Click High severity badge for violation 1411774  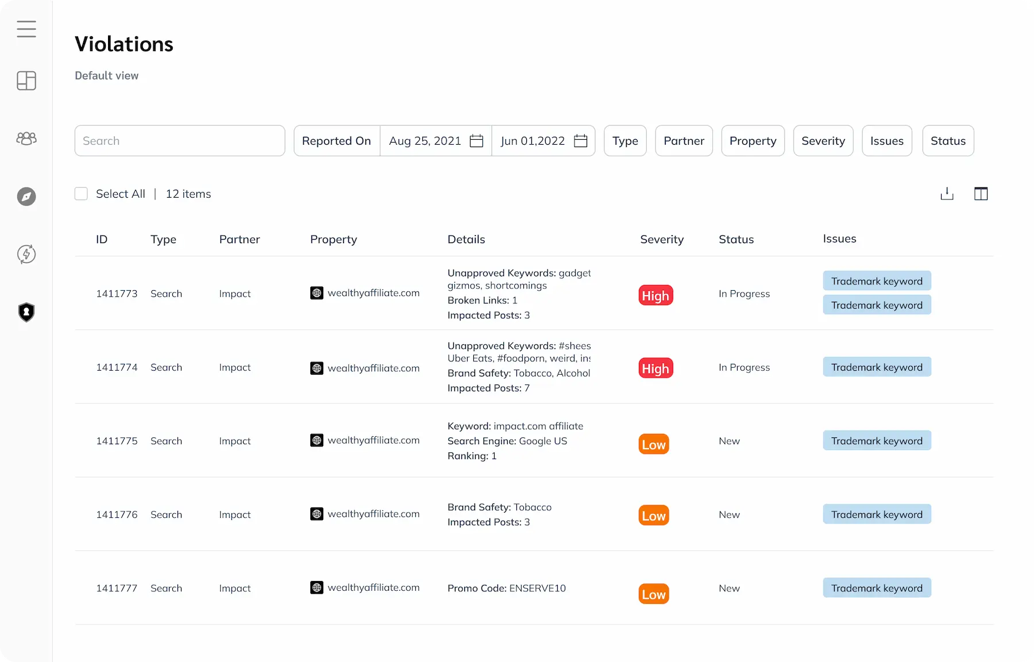(x=655, y=368)
